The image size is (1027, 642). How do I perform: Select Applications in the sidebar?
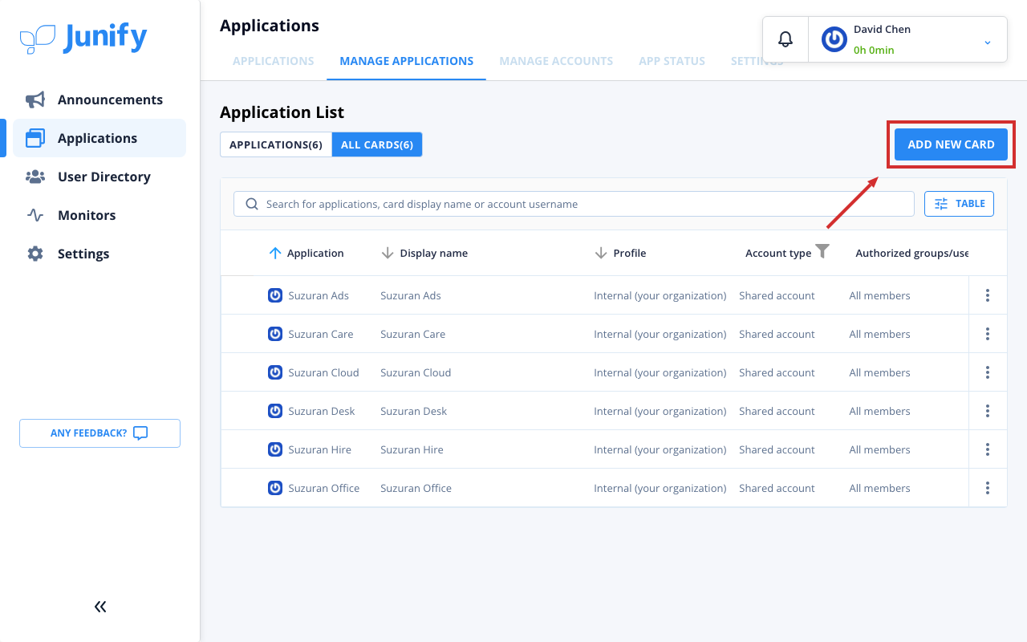99,138
